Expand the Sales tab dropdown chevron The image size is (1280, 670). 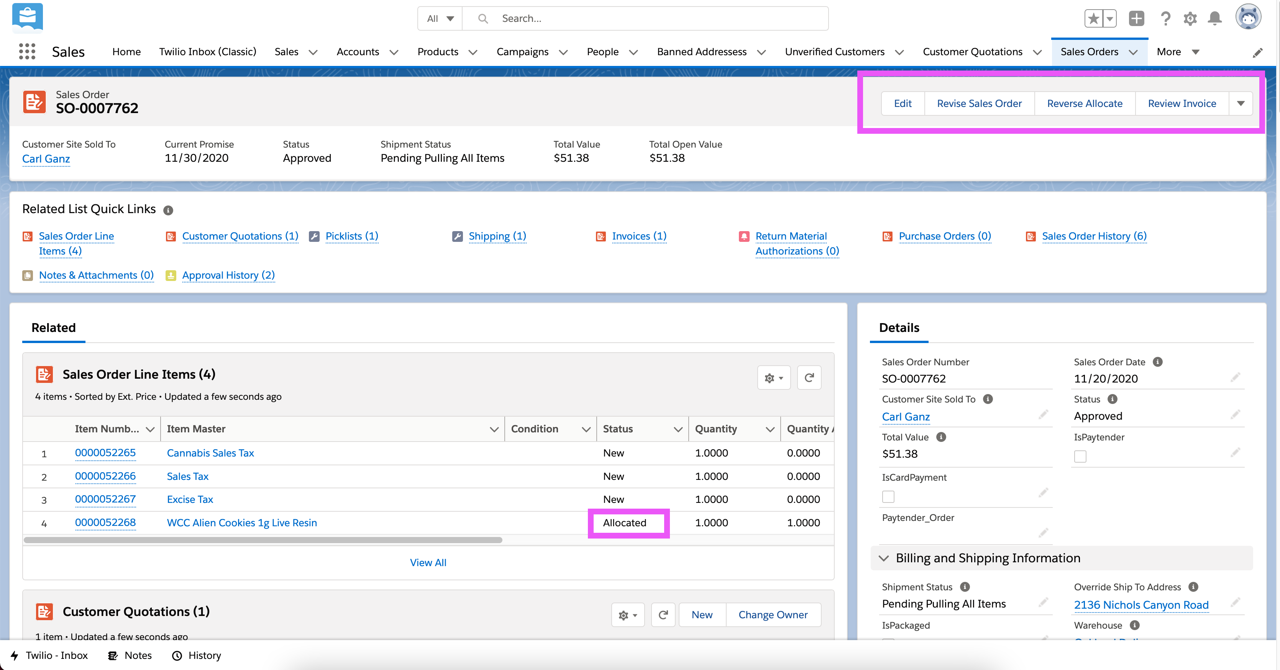pos(313,52)
